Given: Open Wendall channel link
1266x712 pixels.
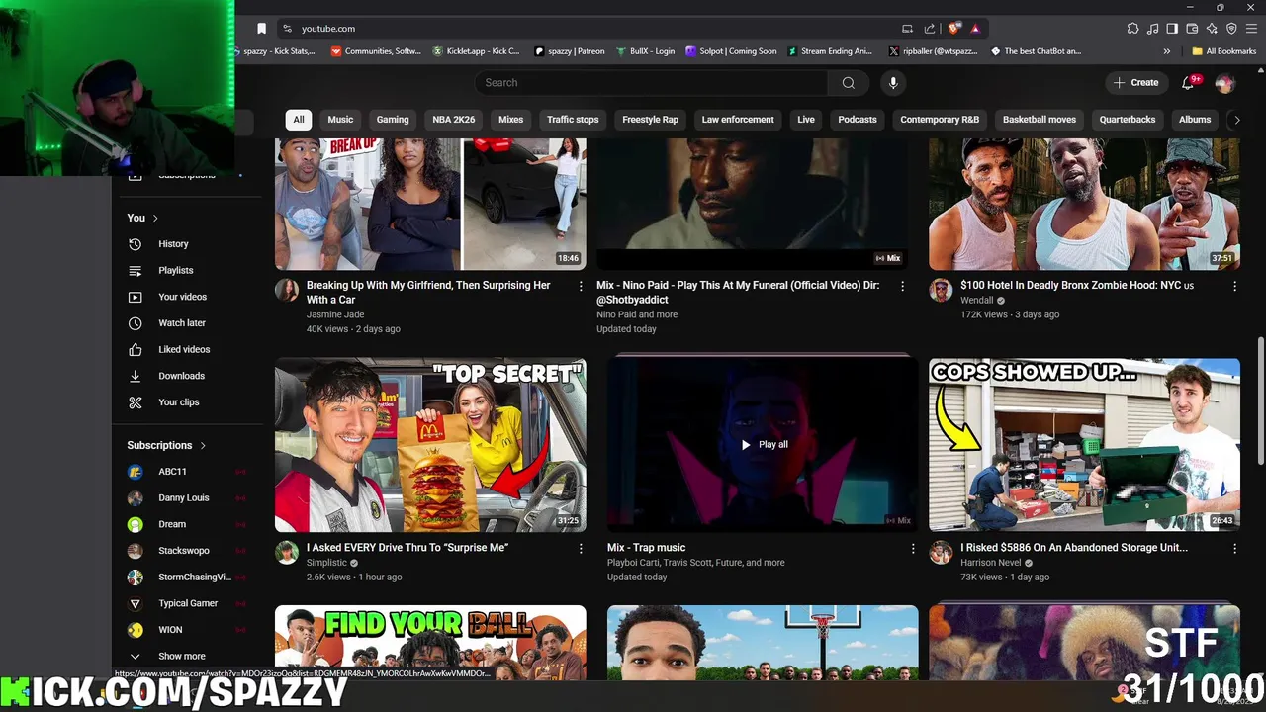Looking at the screenshot, I should pos(977,301).
